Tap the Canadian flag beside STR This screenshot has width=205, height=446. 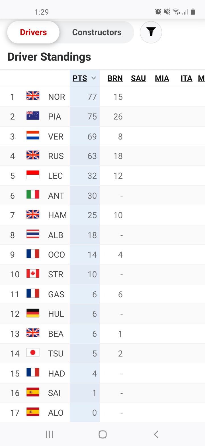click(x=33, y=273)
